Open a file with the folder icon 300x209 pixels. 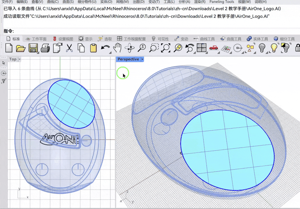pyautogui.click(x=21, y=48)
